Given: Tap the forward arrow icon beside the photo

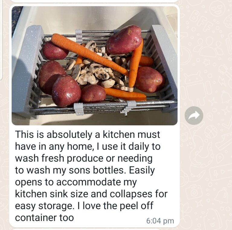Looking at the screenshot, I should pyautogui.click(x=194, y=115).
